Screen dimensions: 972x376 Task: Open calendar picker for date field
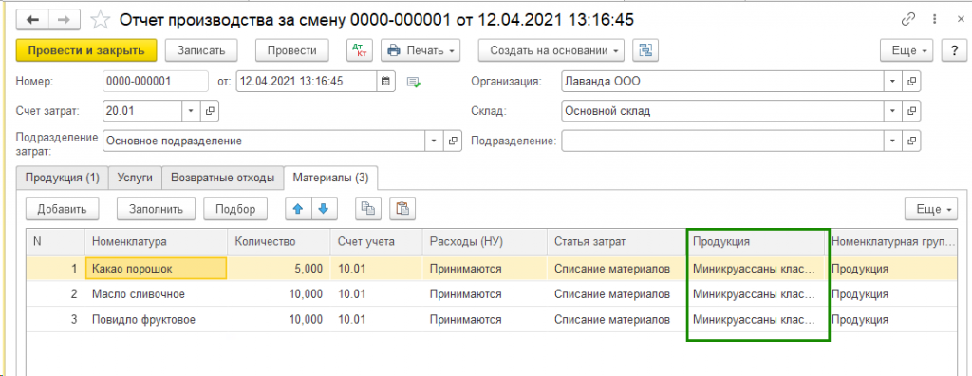click(x=385, y=81)
